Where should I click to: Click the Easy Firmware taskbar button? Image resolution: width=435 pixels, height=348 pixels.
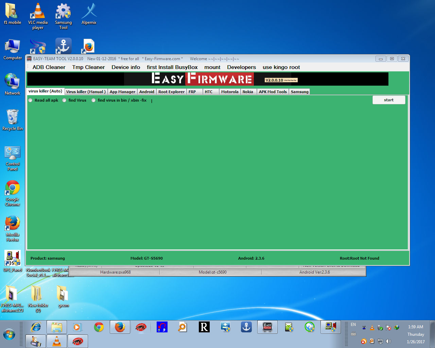click(x=267, y=327)
